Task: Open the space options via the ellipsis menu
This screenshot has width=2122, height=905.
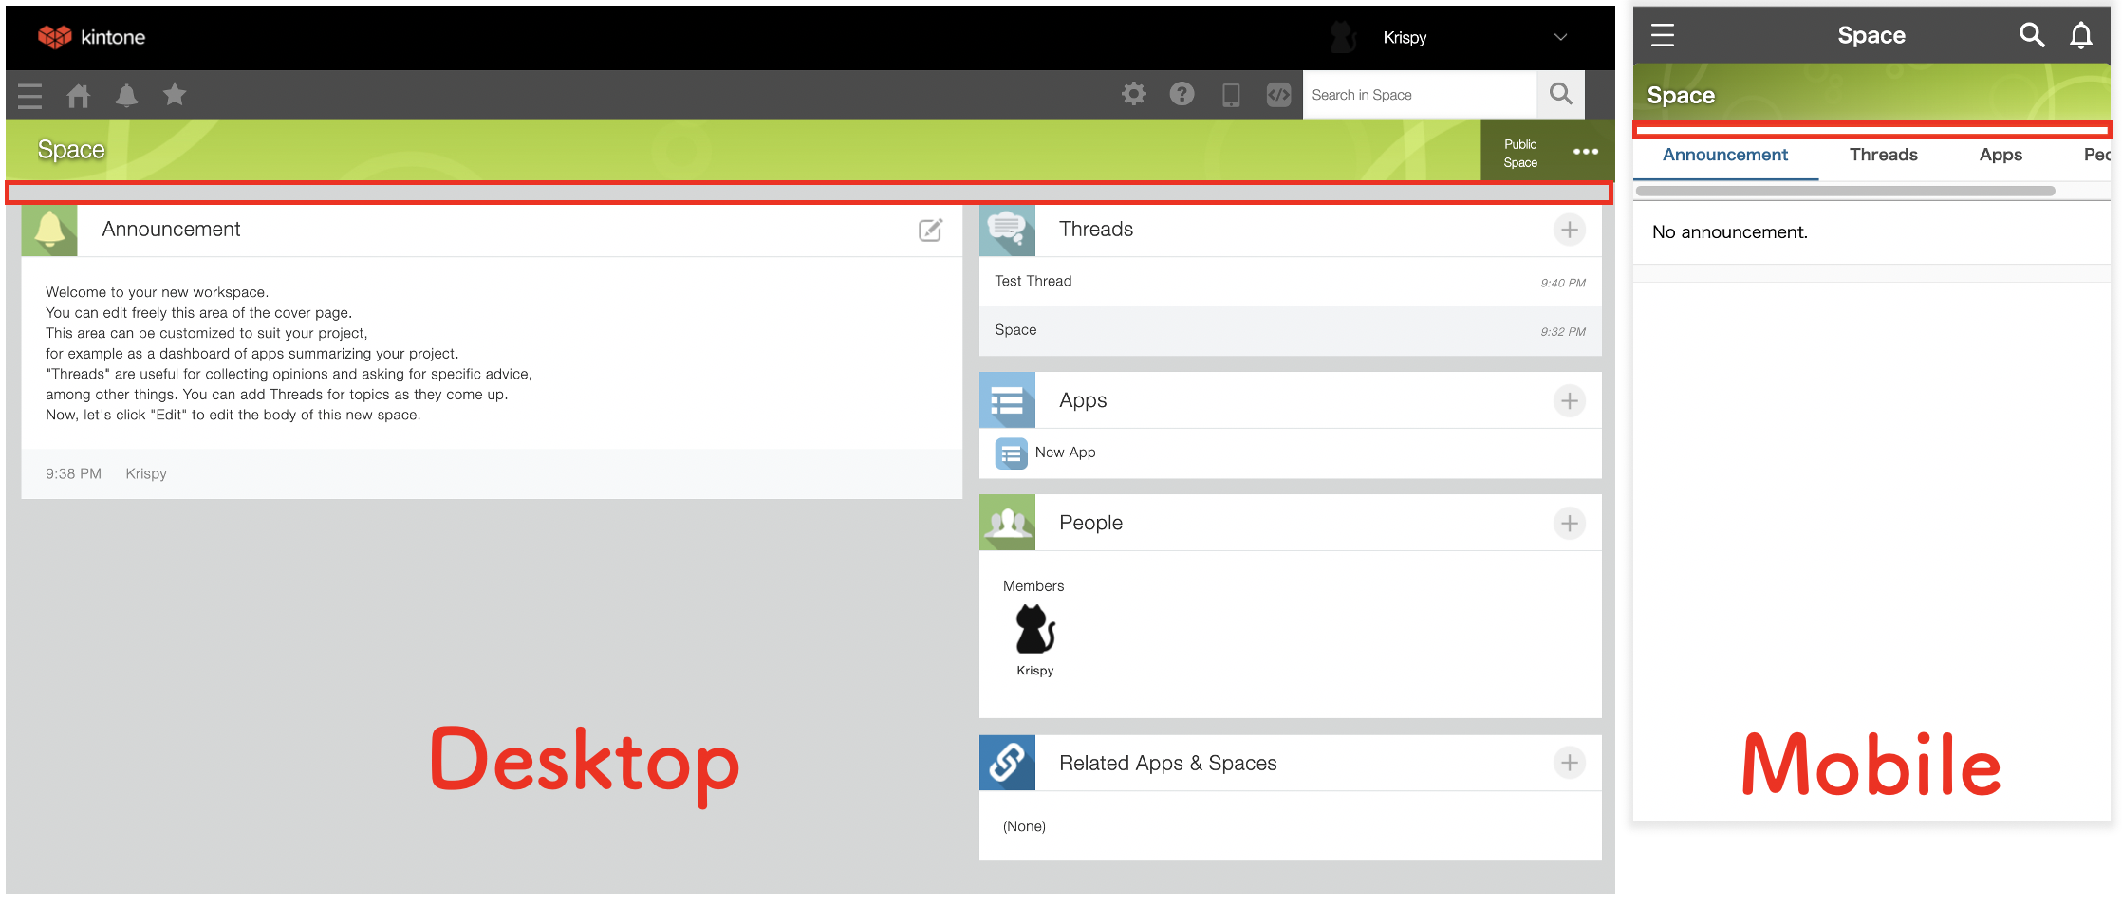Action: coord(1587,150)
